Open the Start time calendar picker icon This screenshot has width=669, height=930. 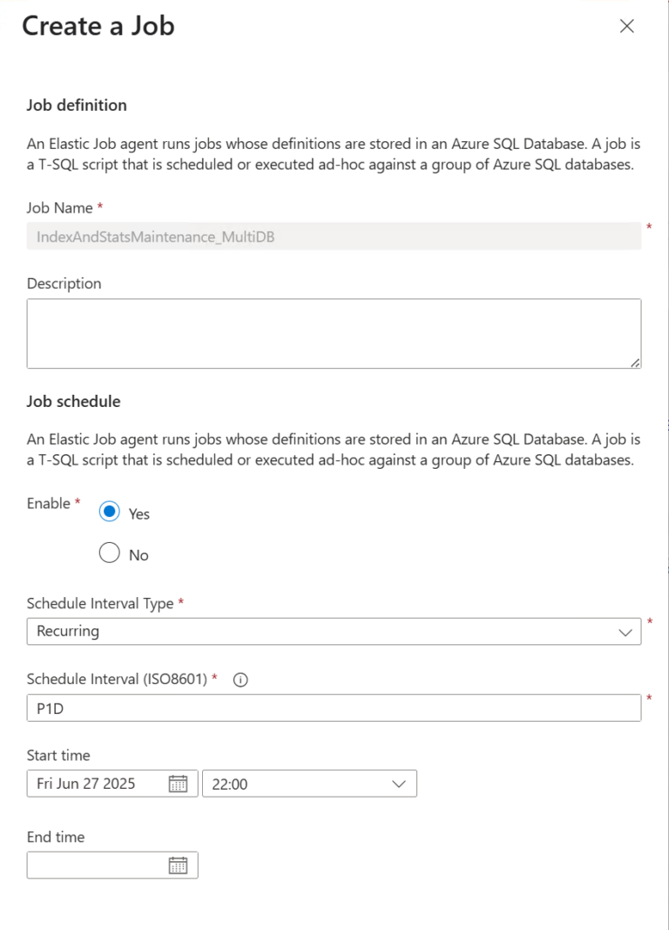178,784
